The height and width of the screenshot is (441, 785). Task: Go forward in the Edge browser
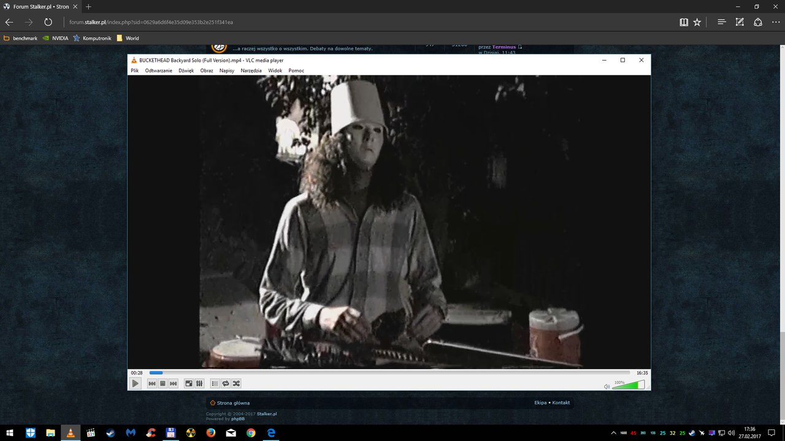click(29, 22)
